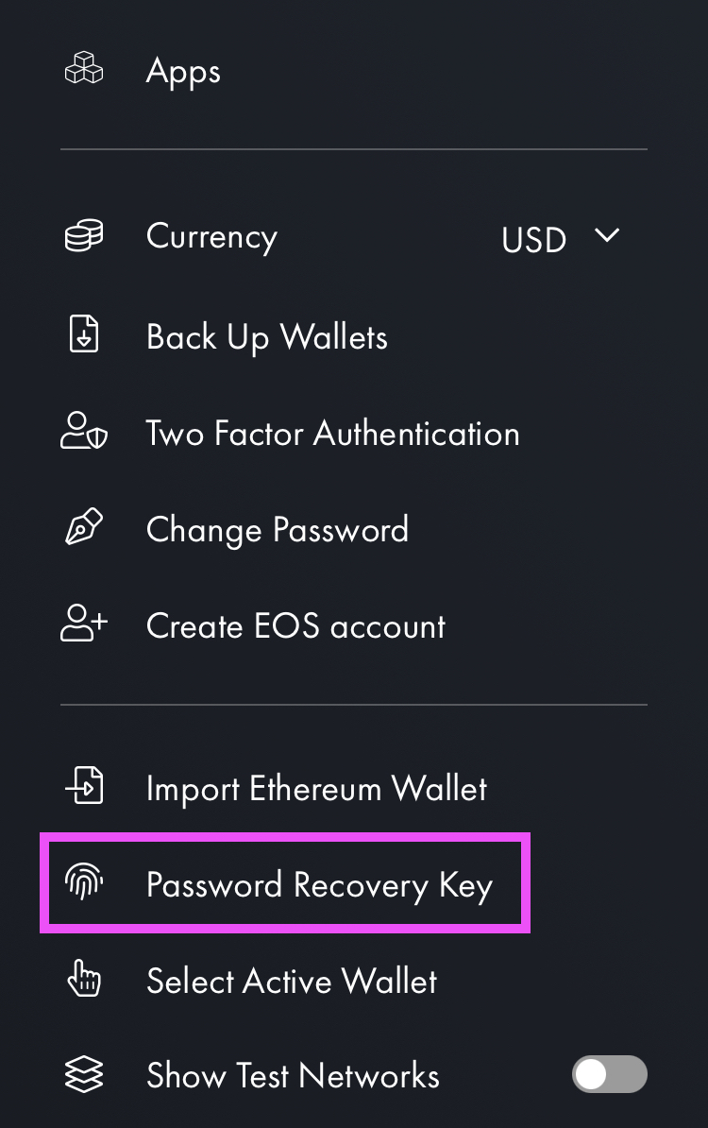
Task: Click the Import Ethereum Wallet icon
Action: [84, 785]
